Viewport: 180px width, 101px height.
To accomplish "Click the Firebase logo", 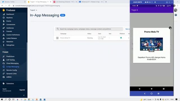I will point(4,10).
